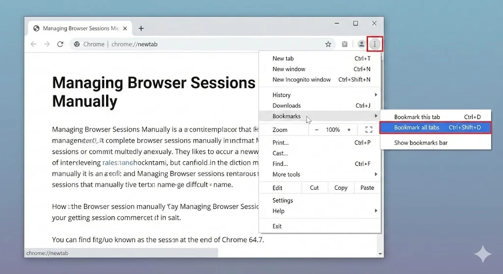Enter fullscreen via zoom row icon
Image resolution: width=503 pixels, height=274 pixels.
369,129
